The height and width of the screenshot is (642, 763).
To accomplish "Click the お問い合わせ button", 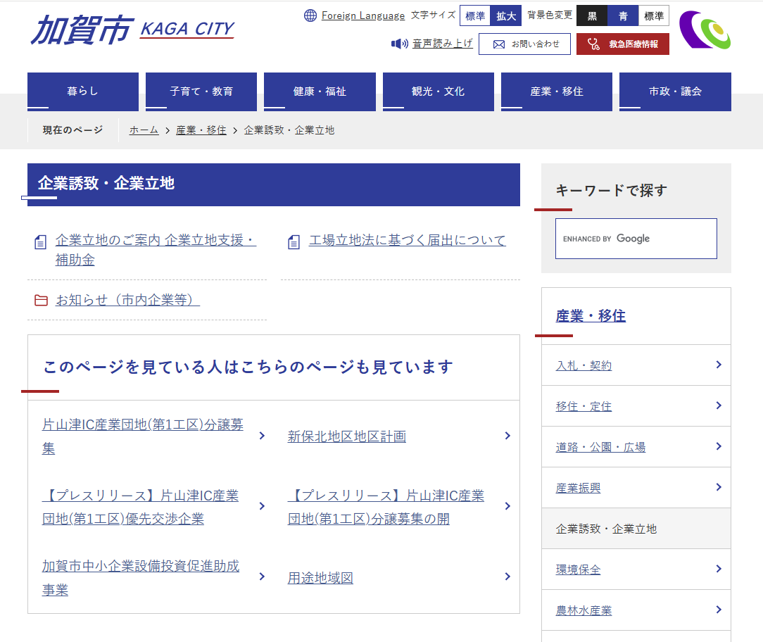I will click(x=524, y=44).
